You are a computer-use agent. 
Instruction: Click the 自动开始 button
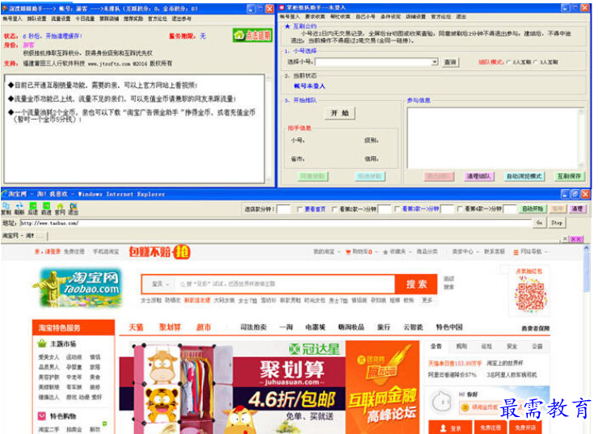533,209
